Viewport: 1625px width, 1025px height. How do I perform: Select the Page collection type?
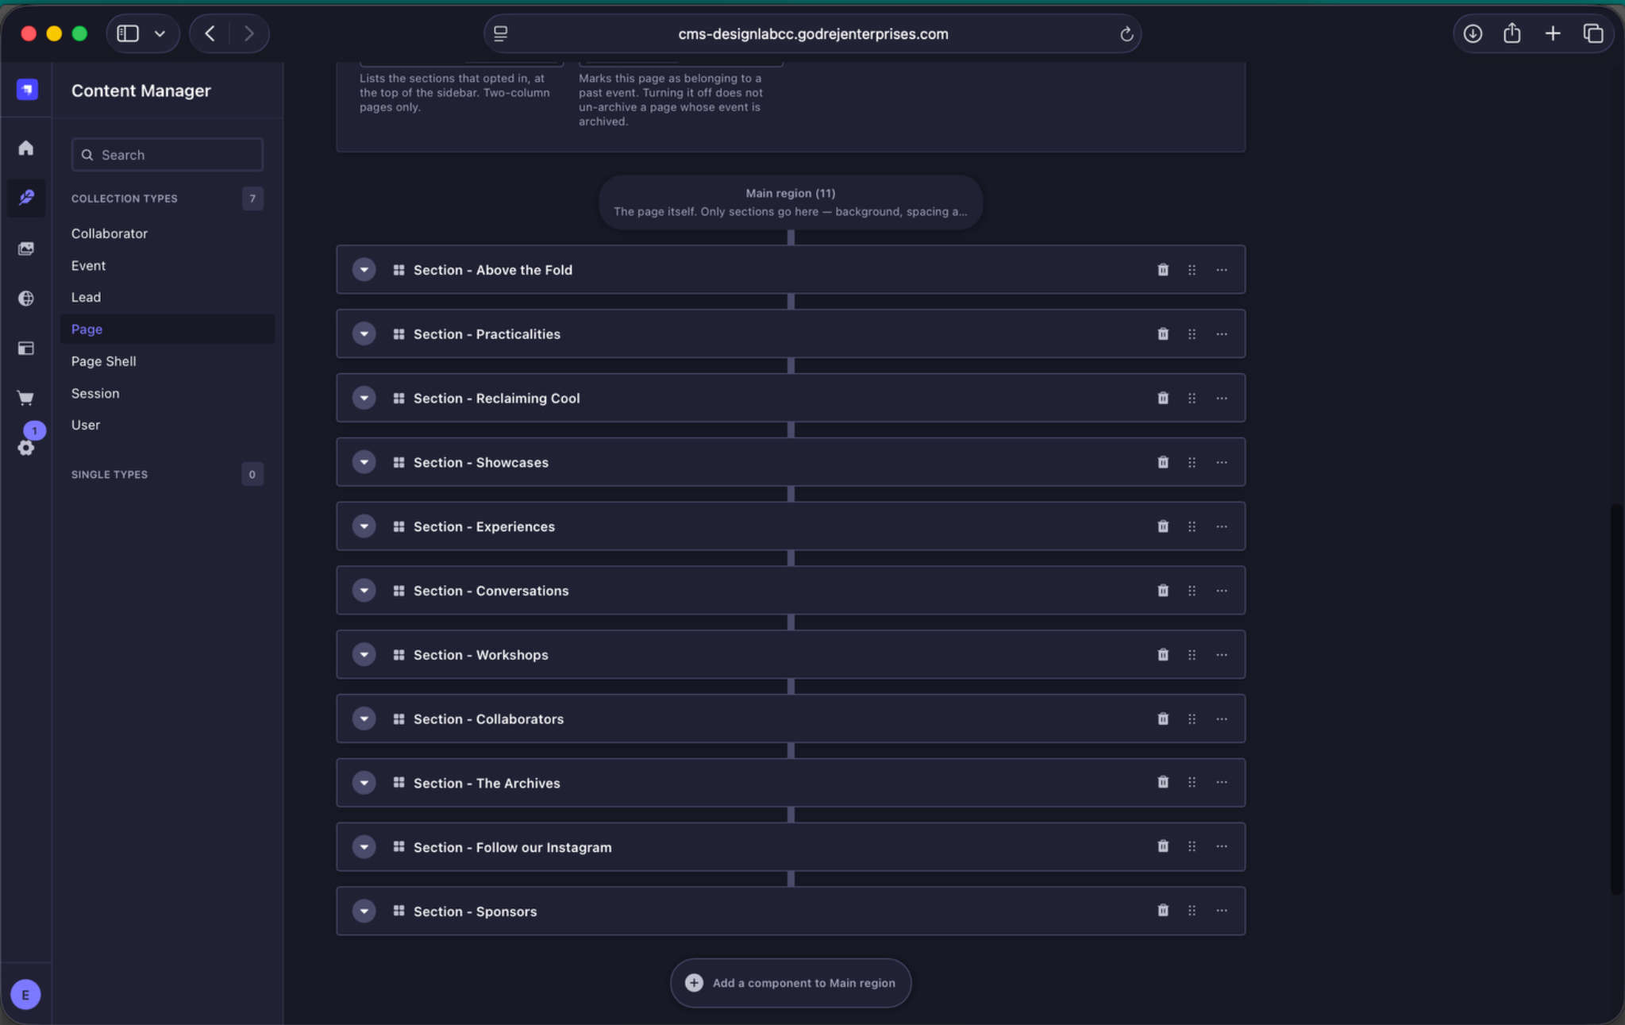tap(168, 329)
